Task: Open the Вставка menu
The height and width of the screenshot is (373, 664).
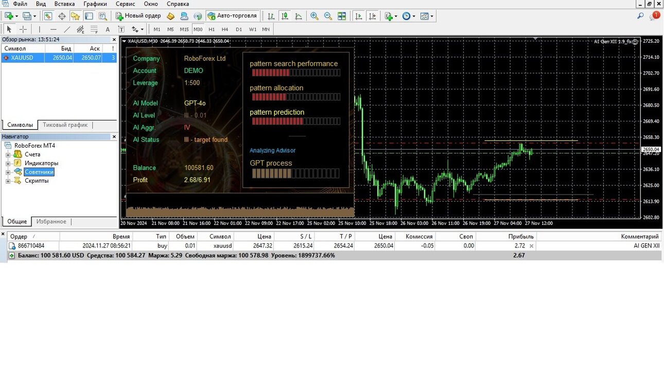Action: (64, 4)
